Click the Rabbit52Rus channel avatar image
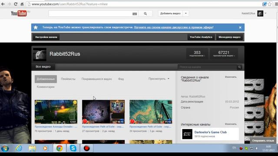This screenshot has height=156, width=278. point(40,55)
